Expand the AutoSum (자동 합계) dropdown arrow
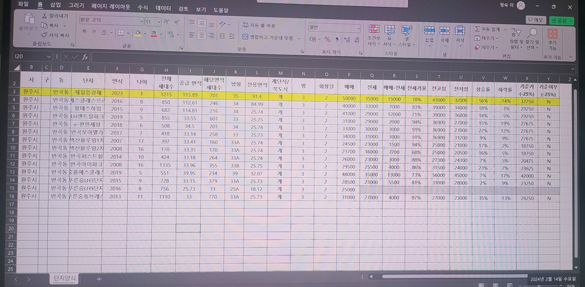The height and width of the screenshot is (287, 585). (x=505, y=30)
